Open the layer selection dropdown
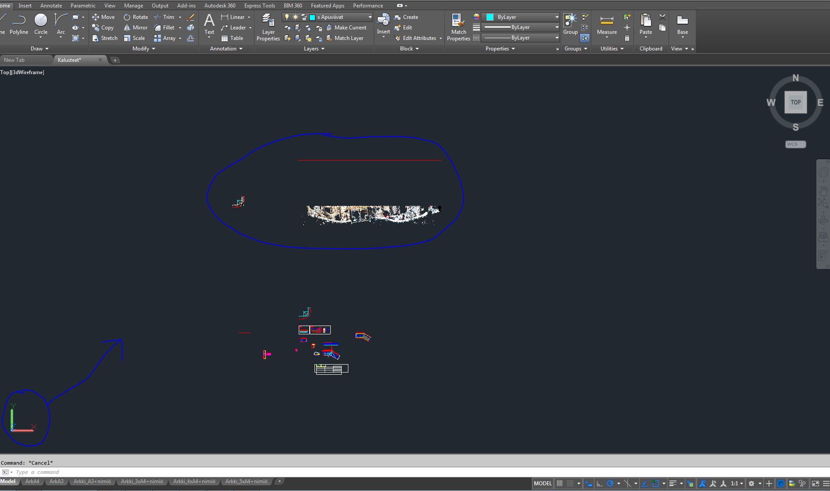Viewport: 830px width, 491px height. (x=370, y=17)
